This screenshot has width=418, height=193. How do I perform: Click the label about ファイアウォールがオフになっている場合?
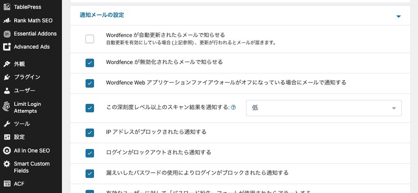pyautogui.click(x=226, y=83)
